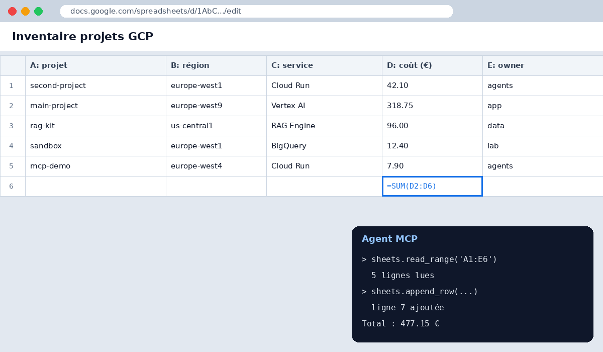Click region cell 'europe-west1' in second-project row
The height and width of the screenshot is (352, 603).
216,85
